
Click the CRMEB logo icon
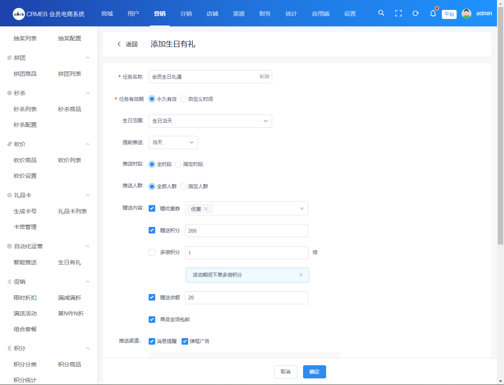click(19, 14)
